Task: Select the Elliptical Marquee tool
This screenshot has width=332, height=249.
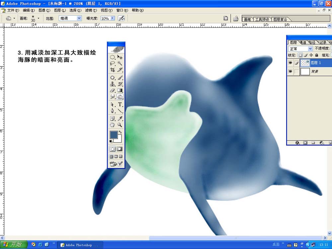Action: (x=113, y=57)
